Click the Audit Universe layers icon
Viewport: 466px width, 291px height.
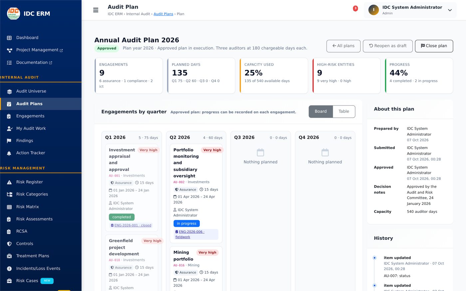[9, 91]
